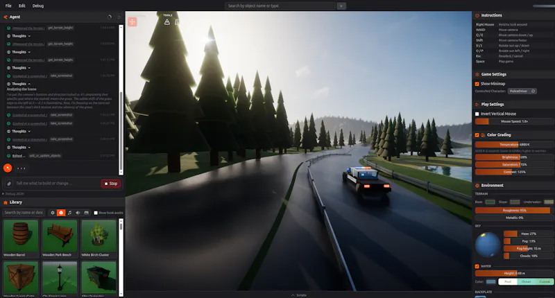Adjust the Haze 27% slider
The height and width of the screenshot is (298, 555).
click(x=529, y=234)
